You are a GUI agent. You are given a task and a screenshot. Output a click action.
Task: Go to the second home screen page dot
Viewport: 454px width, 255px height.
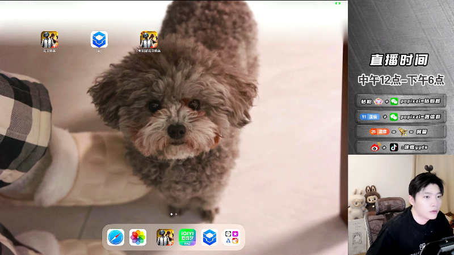click(x=176, y=214)
